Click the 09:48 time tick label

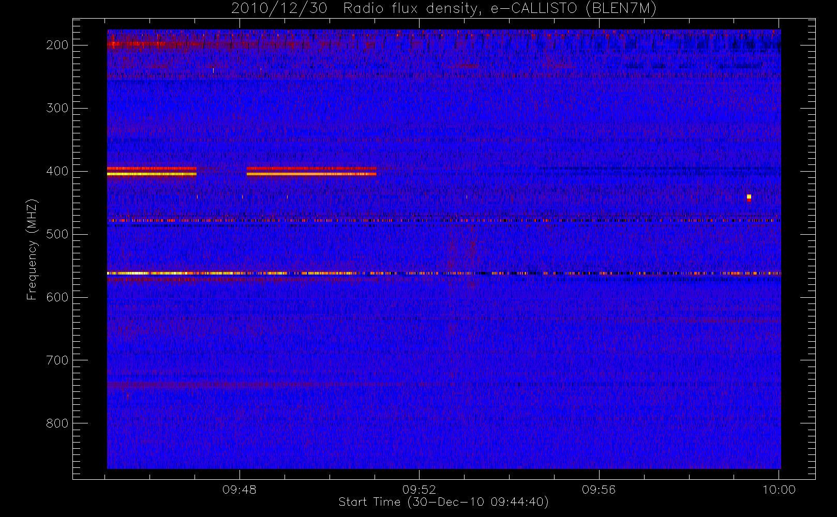[240, 490]
